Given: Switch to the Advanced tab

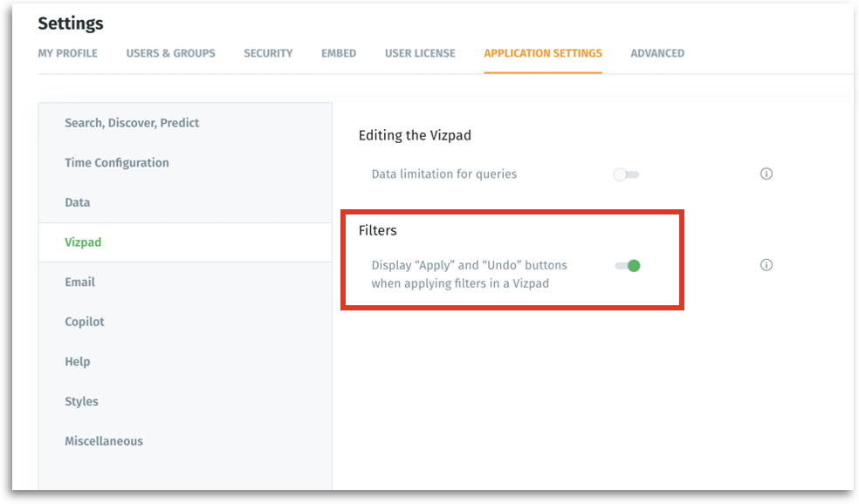Looking at the screenshot, I should click(x=657, y=53).
